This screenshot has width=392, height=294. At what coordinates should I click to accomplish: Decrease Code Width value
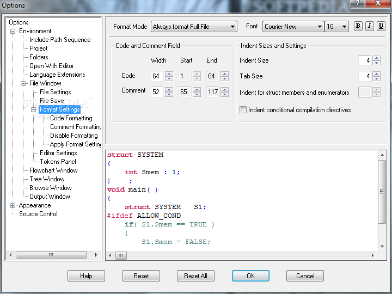[169, 78]
